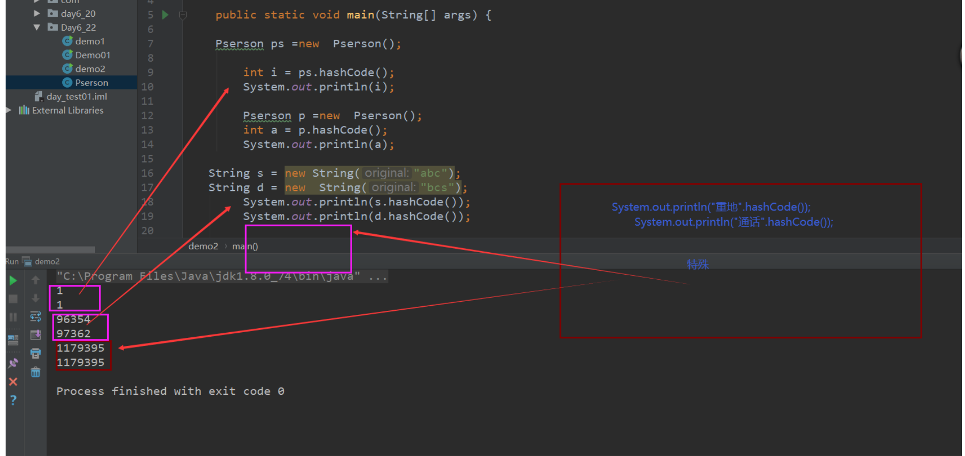The height and width of the screenshot is (456, 965).
Task: Restore layout icon in Run panel
Action: pos(13,340)
